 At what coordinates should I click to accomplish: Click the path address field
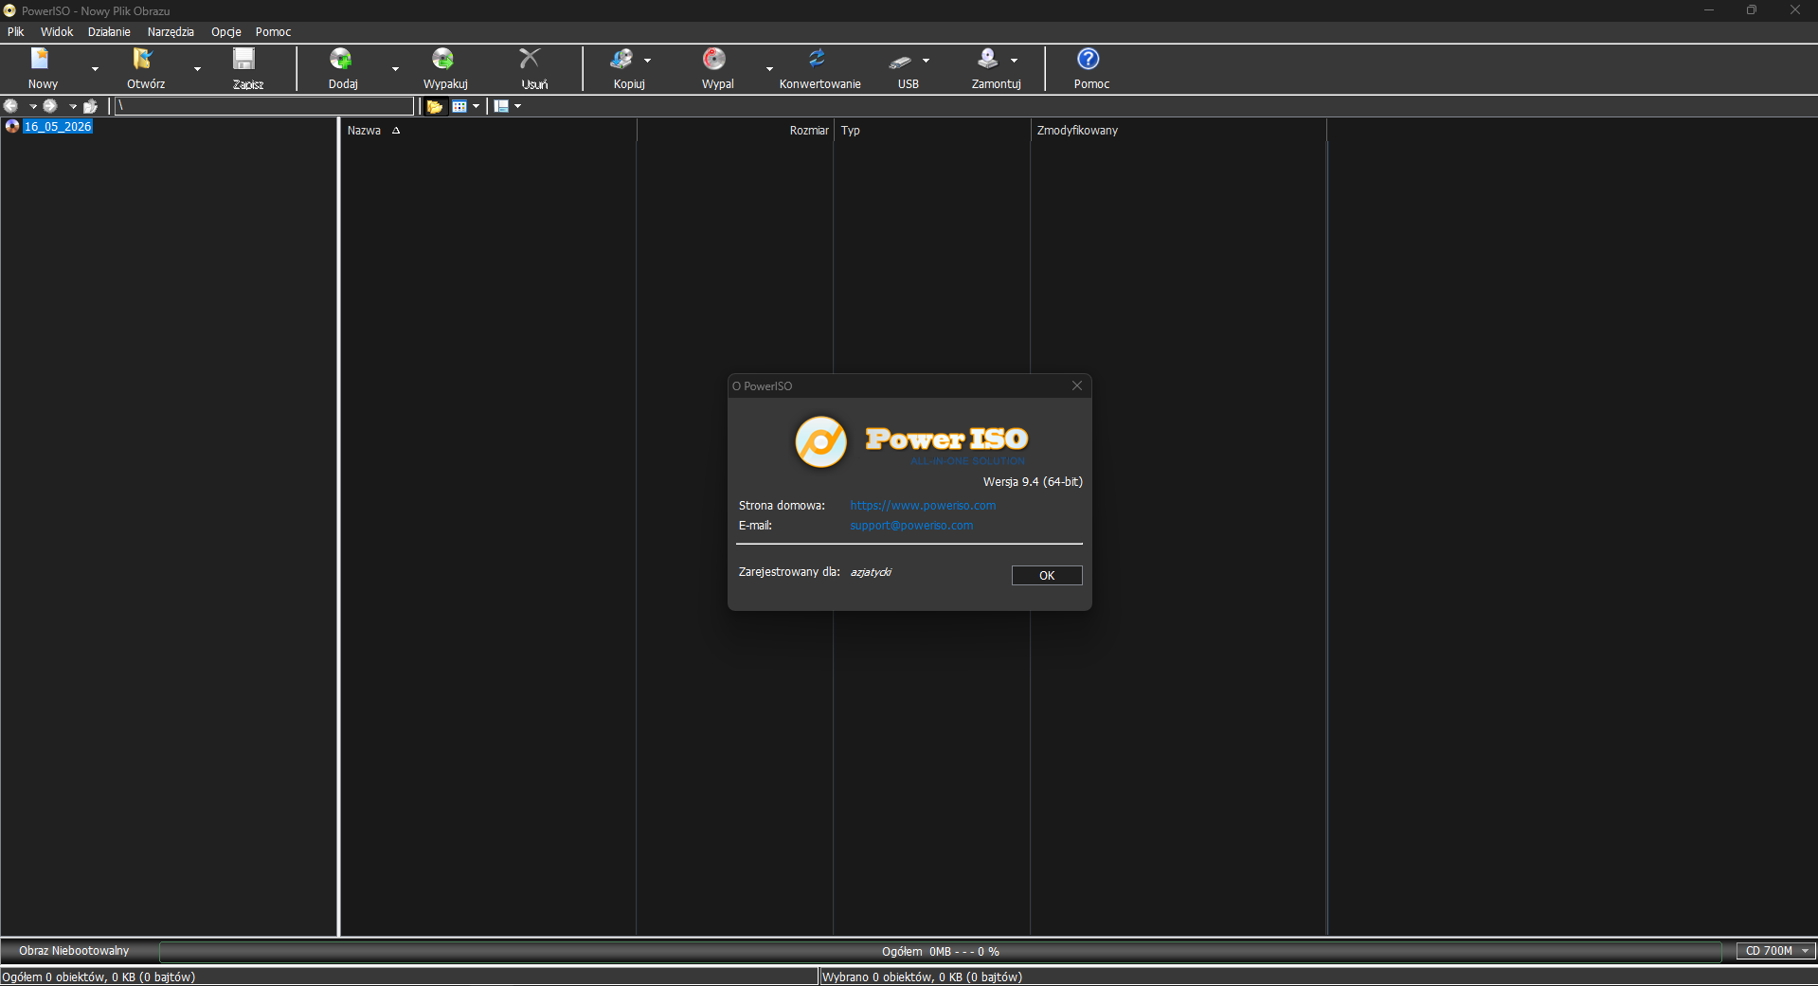click(264, 106)
